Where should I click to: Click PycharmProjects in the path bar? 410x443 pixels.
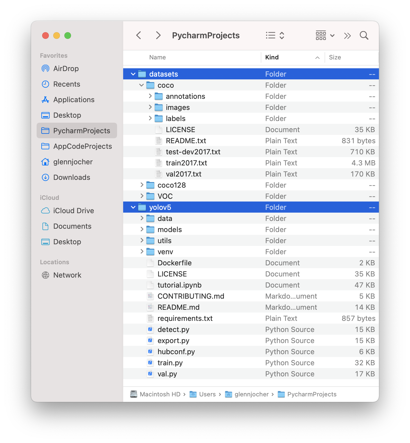(307, 394)
